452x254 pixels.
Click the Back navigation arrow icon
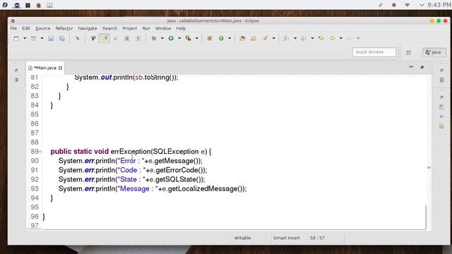coord(333,38)
